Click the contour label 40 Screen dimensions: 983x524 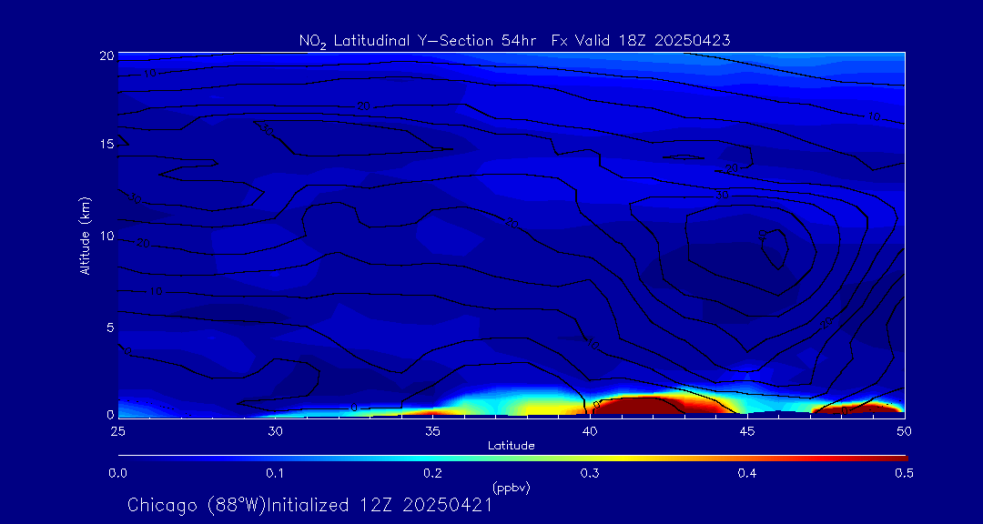tap(763, 237)
